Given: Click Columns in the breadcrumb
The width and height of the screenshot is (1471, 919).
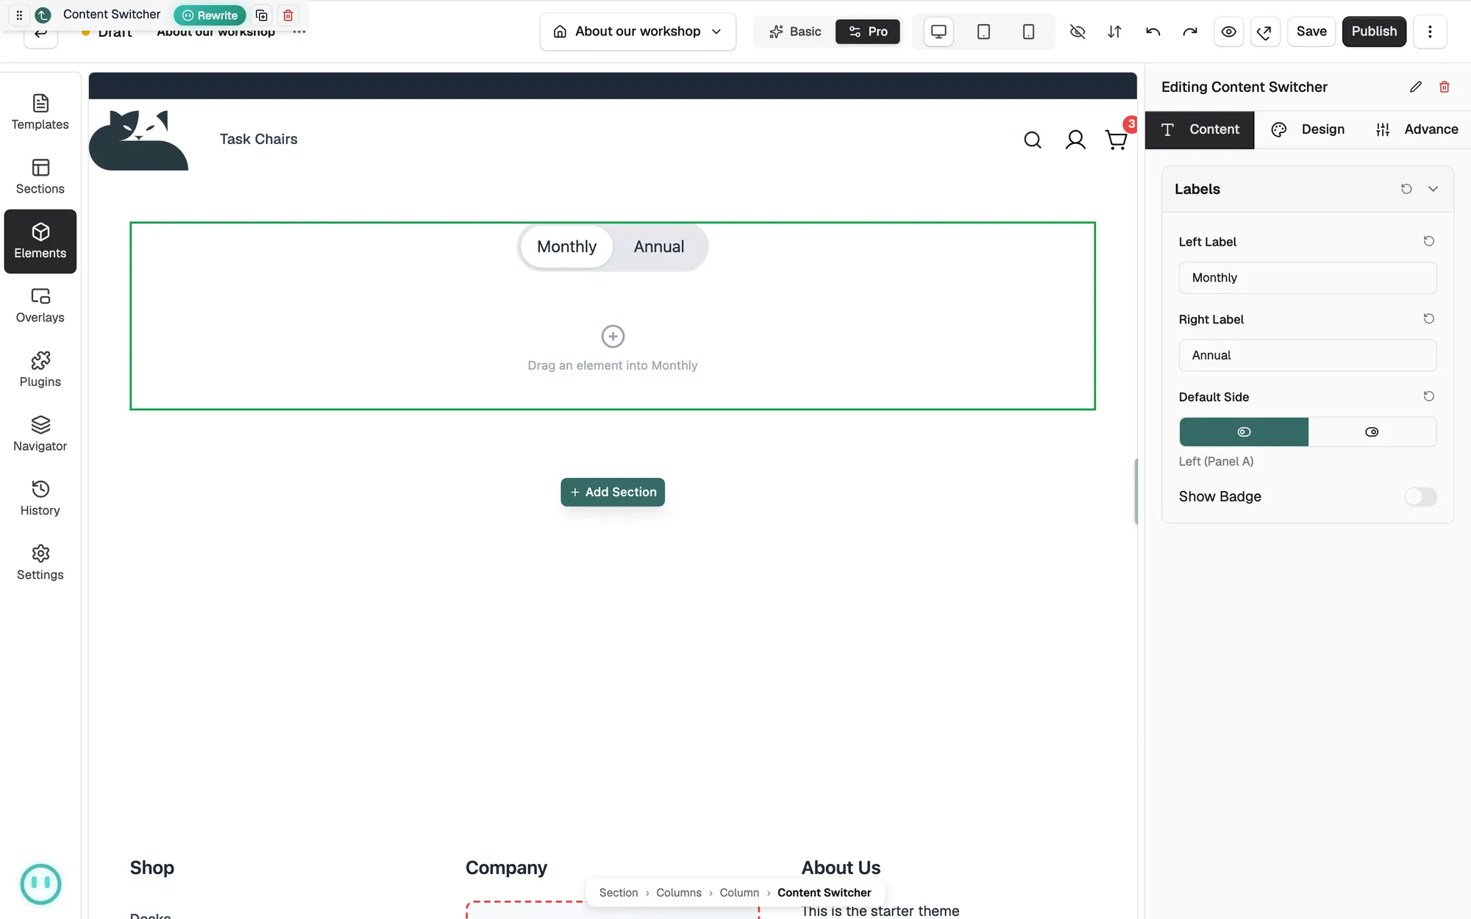Looking at the screenshot, I should [678, 893].
